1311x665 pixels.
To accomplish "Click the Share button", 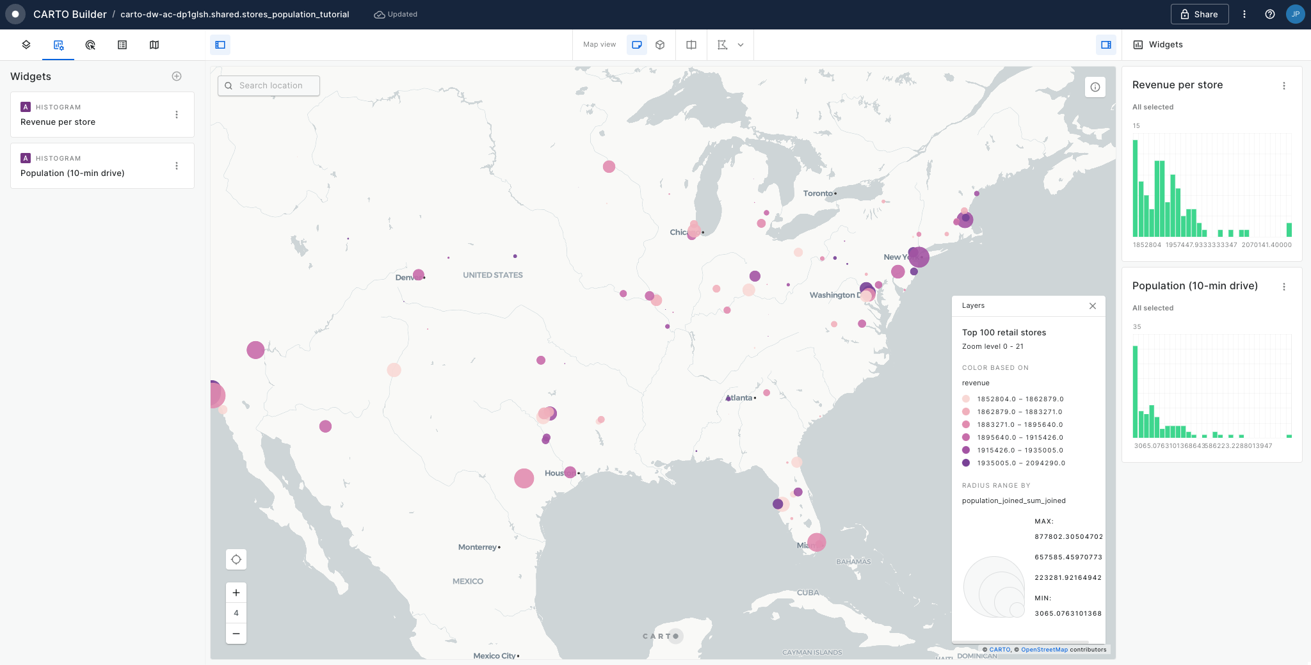I will 1199,14.
